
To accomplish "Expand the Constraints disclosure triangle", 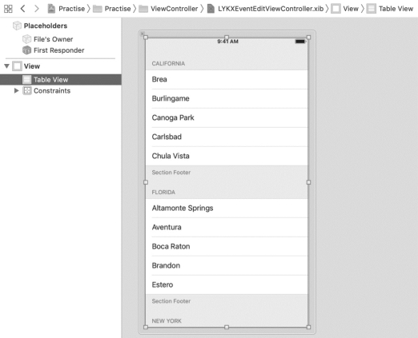I will [16, 90].
